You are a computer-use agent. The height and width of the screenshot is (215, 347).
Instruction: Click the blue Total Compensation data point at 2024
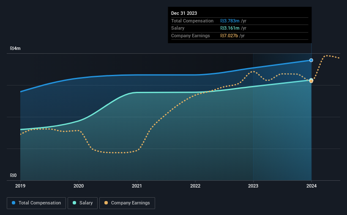pos(311,60)
